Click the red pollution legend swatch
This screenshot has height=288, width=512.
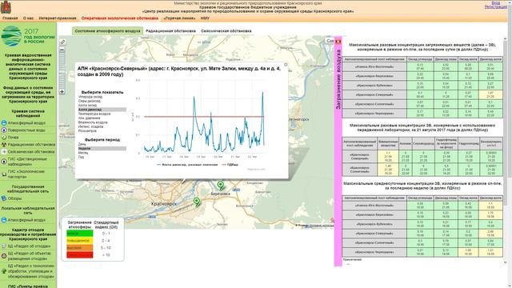[x=80, y=255]
